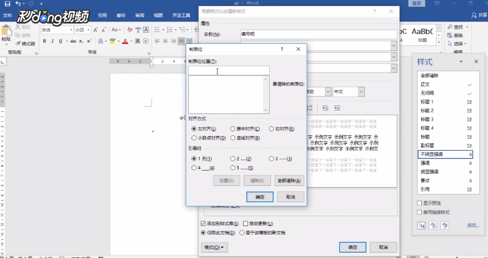Select leader option 2 dotted
The height and width of the screenshot is (258, 488).
232,159
